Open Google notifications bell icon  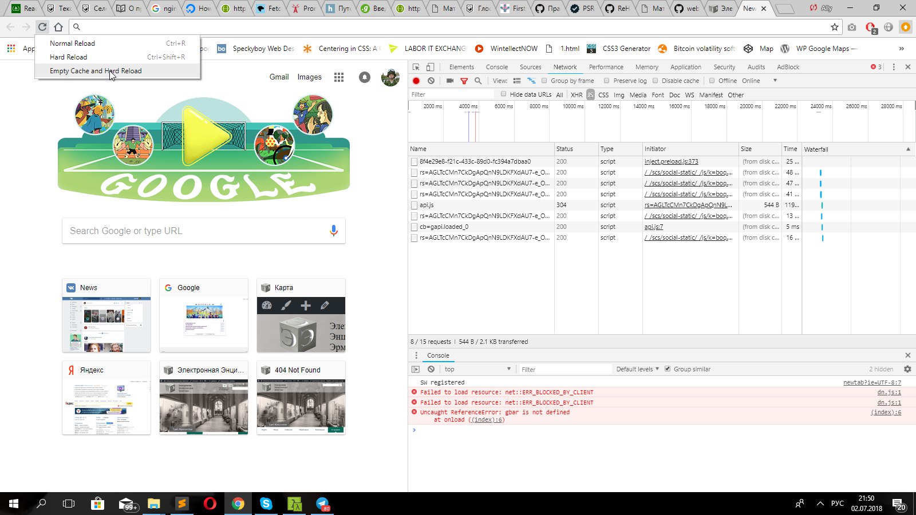[365, 77]
